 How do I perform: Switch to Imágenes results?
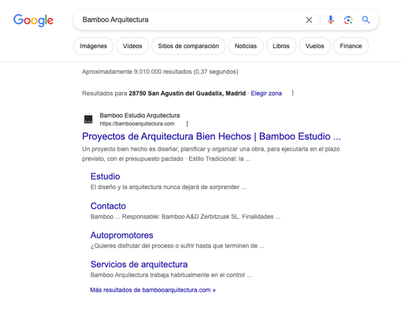(x=93, y=46)
